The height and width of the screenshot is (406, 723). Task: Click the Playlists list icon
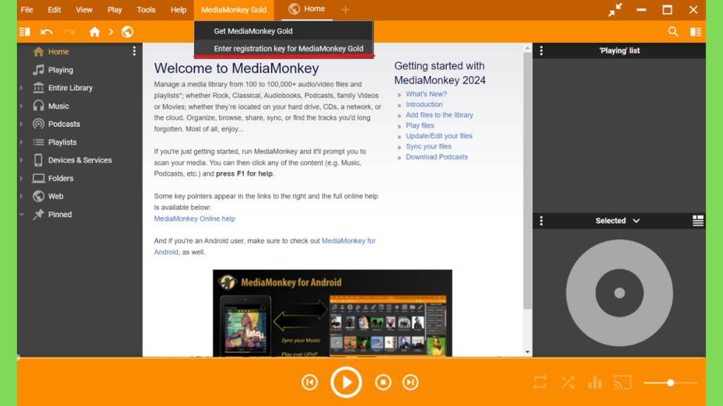pos(38,142)
